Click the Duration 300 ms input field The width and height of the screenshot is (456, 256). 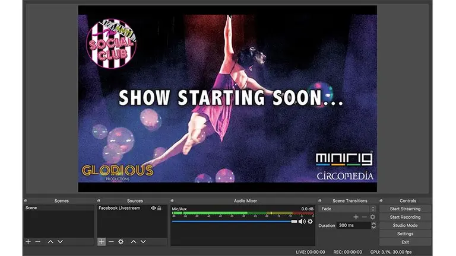[353, 226]
